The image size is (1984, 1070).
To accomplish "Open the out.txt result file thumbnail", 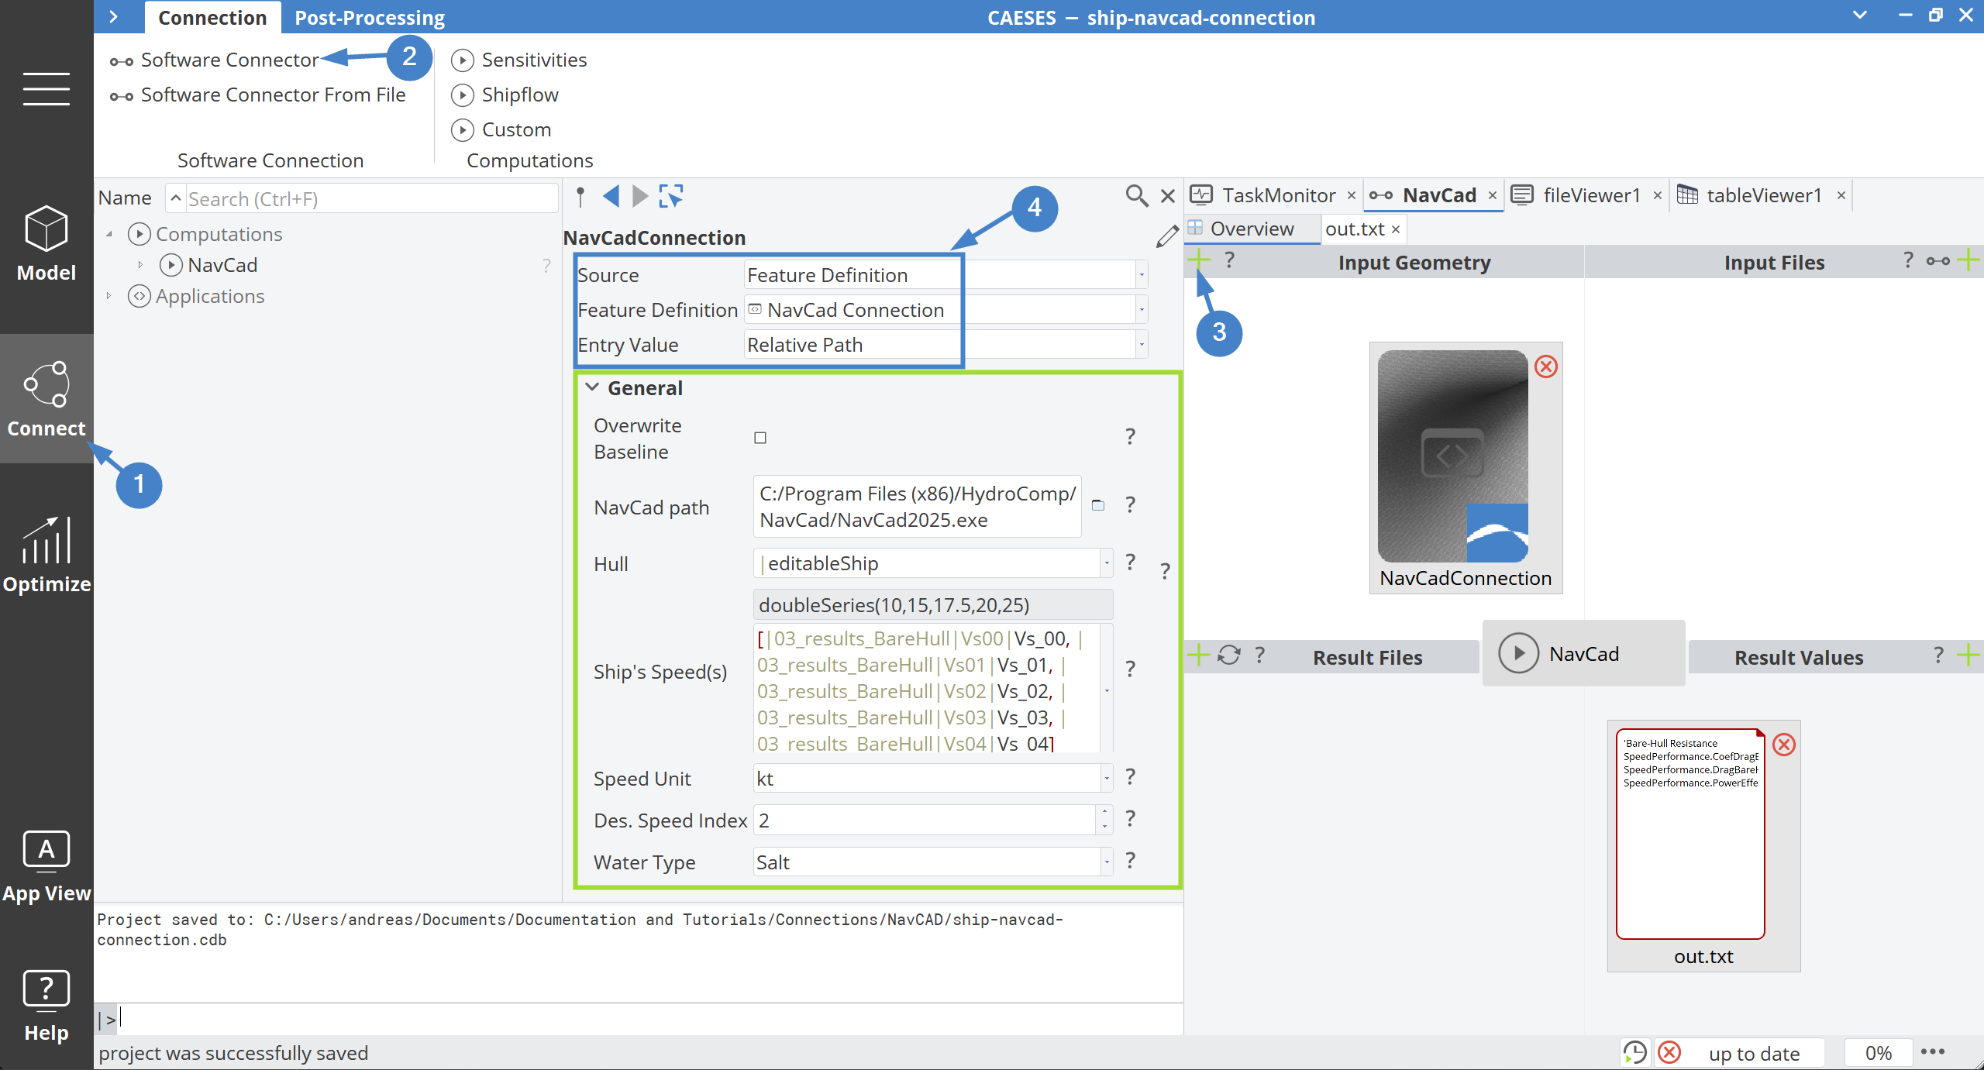I will (x=1690, y=834).
